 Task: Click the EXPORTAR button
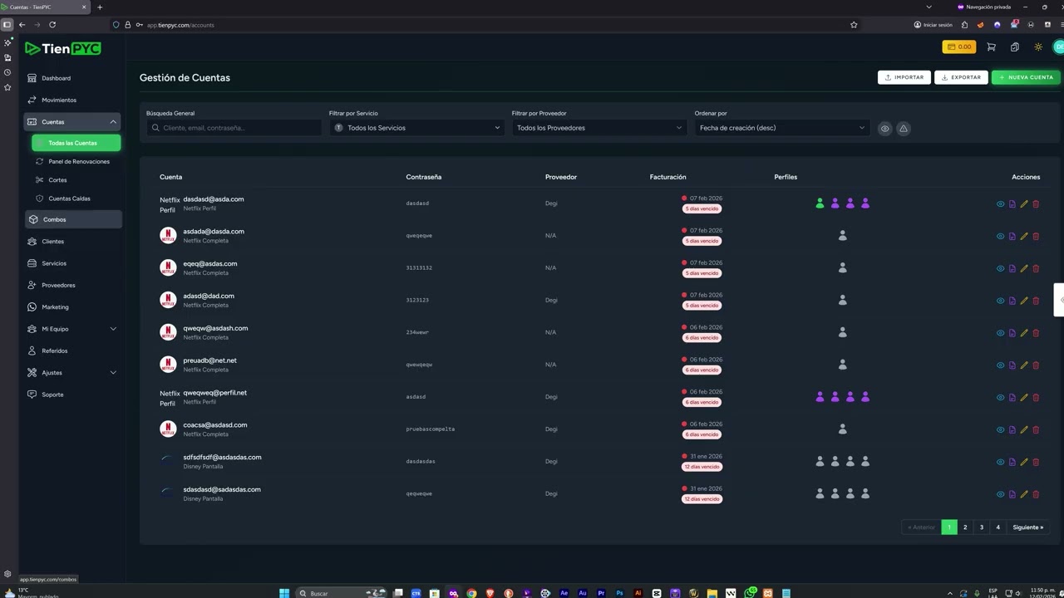pos(961,77)
